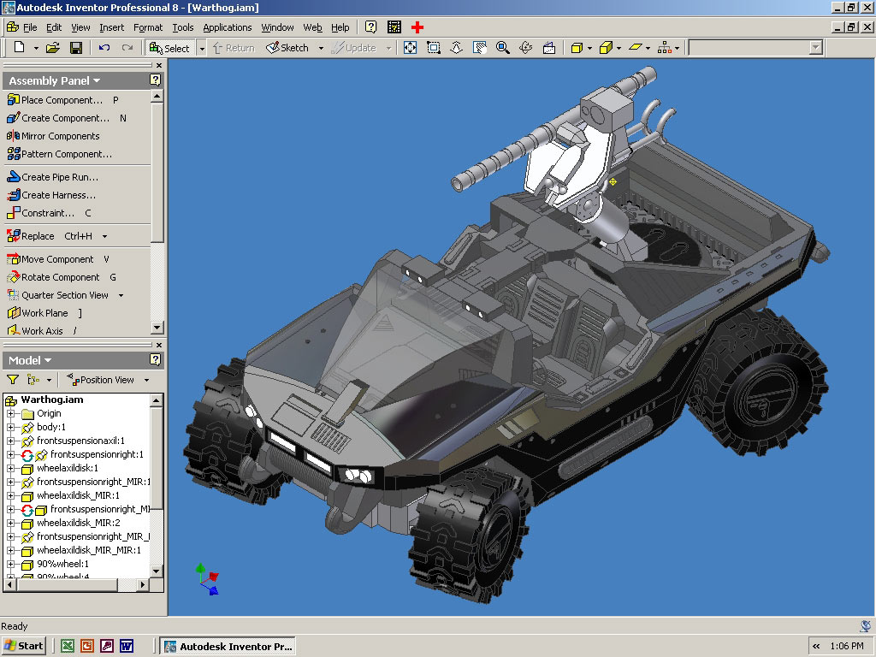Click the Save disk icon
Image resolution: width=876 pixels, height=657 pixels.
click(x=76, y=48)
